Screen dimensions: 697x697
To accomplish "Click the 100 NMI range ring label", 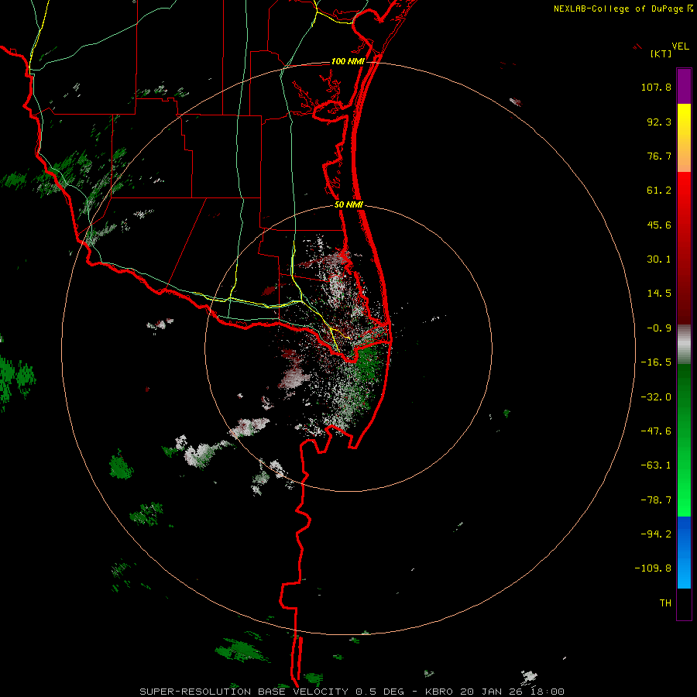I will (x=348, y=61).
